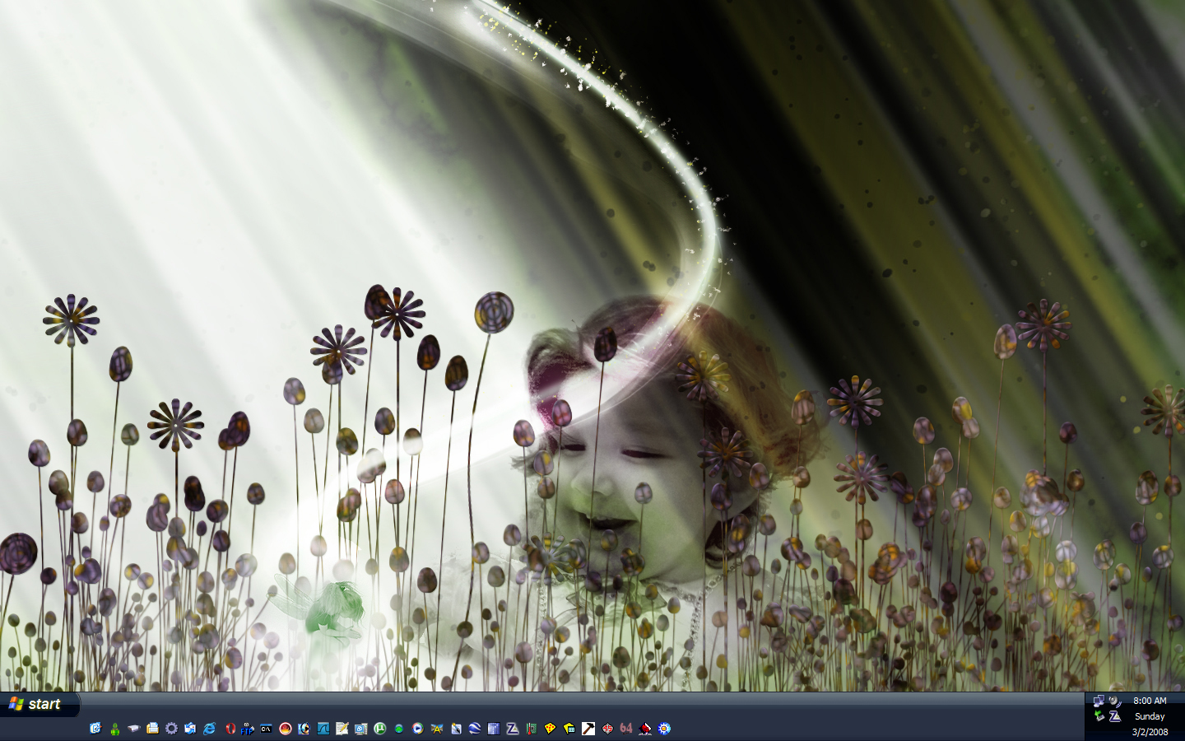Click the yellow tag with red dots
The height and width of the screenshot is (741, 1185).
550,729
